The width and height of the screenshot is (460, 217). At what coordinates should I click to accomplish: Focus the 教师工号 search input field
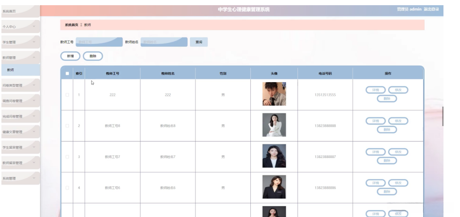click(x=99, y=42)
